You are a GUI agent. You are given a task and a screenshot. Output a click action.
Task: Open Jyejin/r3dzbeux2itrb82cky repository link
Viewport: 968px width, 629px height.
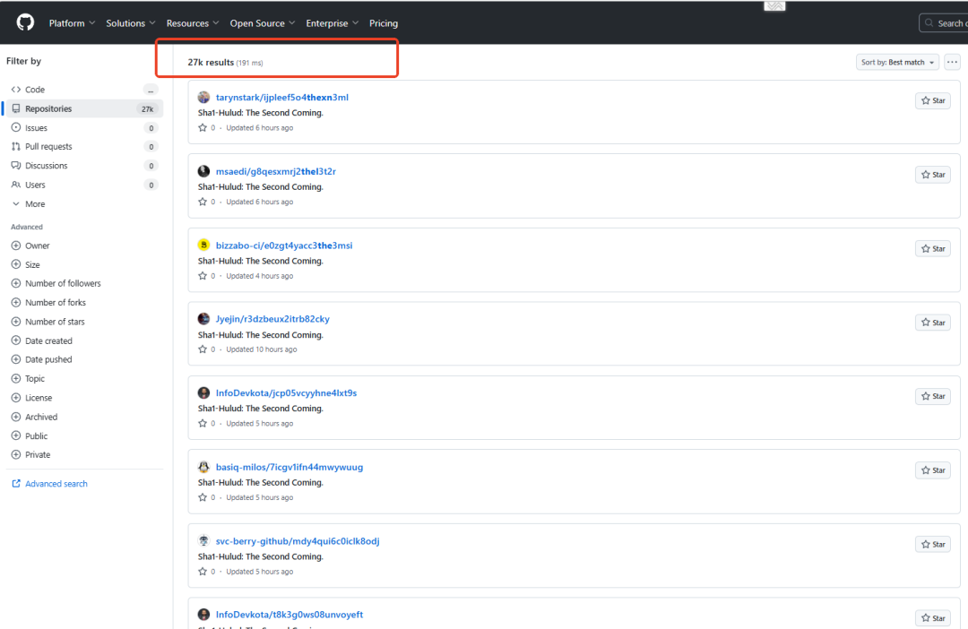272,318
